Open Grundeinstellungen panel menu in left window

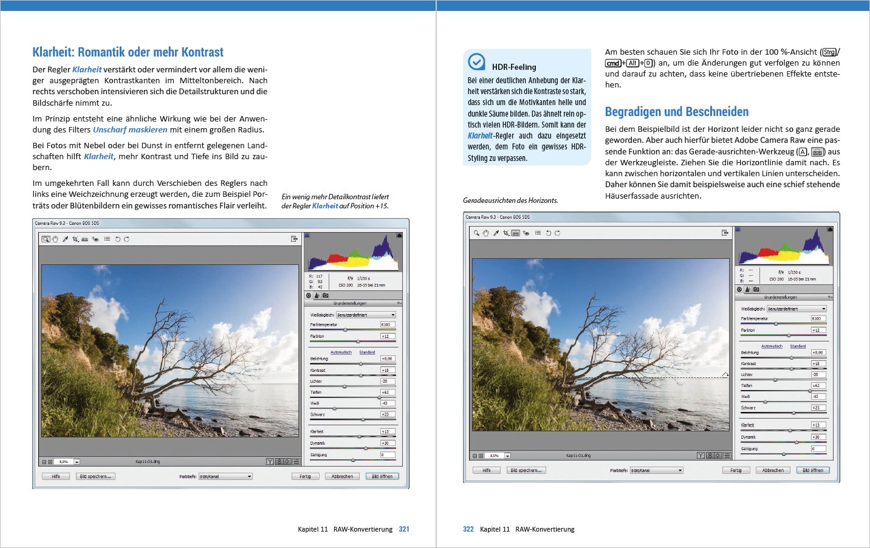tap(399, 303)
